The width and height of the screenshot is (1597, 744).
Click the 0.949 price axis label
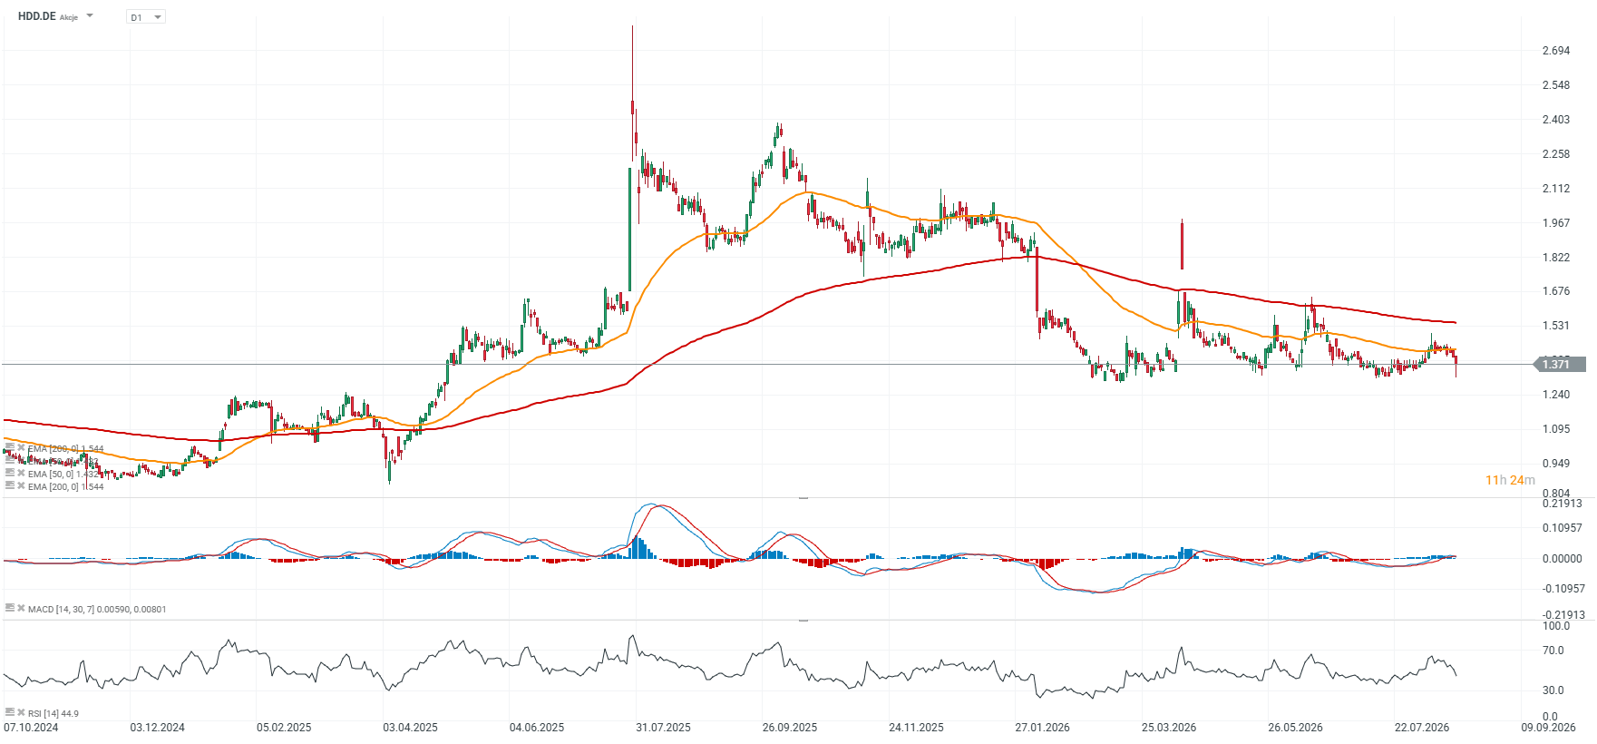coord(1556,464)
